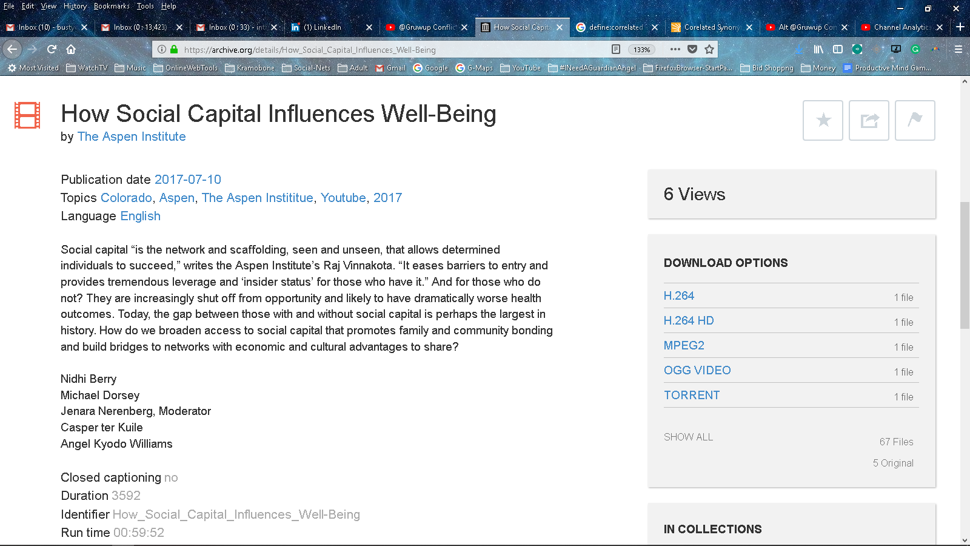Open page actions three-dot menu
Image resolution: width=970 pixels, height=546 pixels.
pyautogui.click(x=675, y=49)
